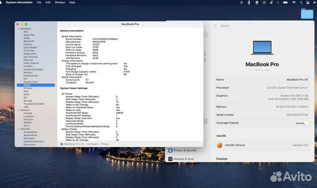Select Audio in the sidebar

tap(27, 38)
